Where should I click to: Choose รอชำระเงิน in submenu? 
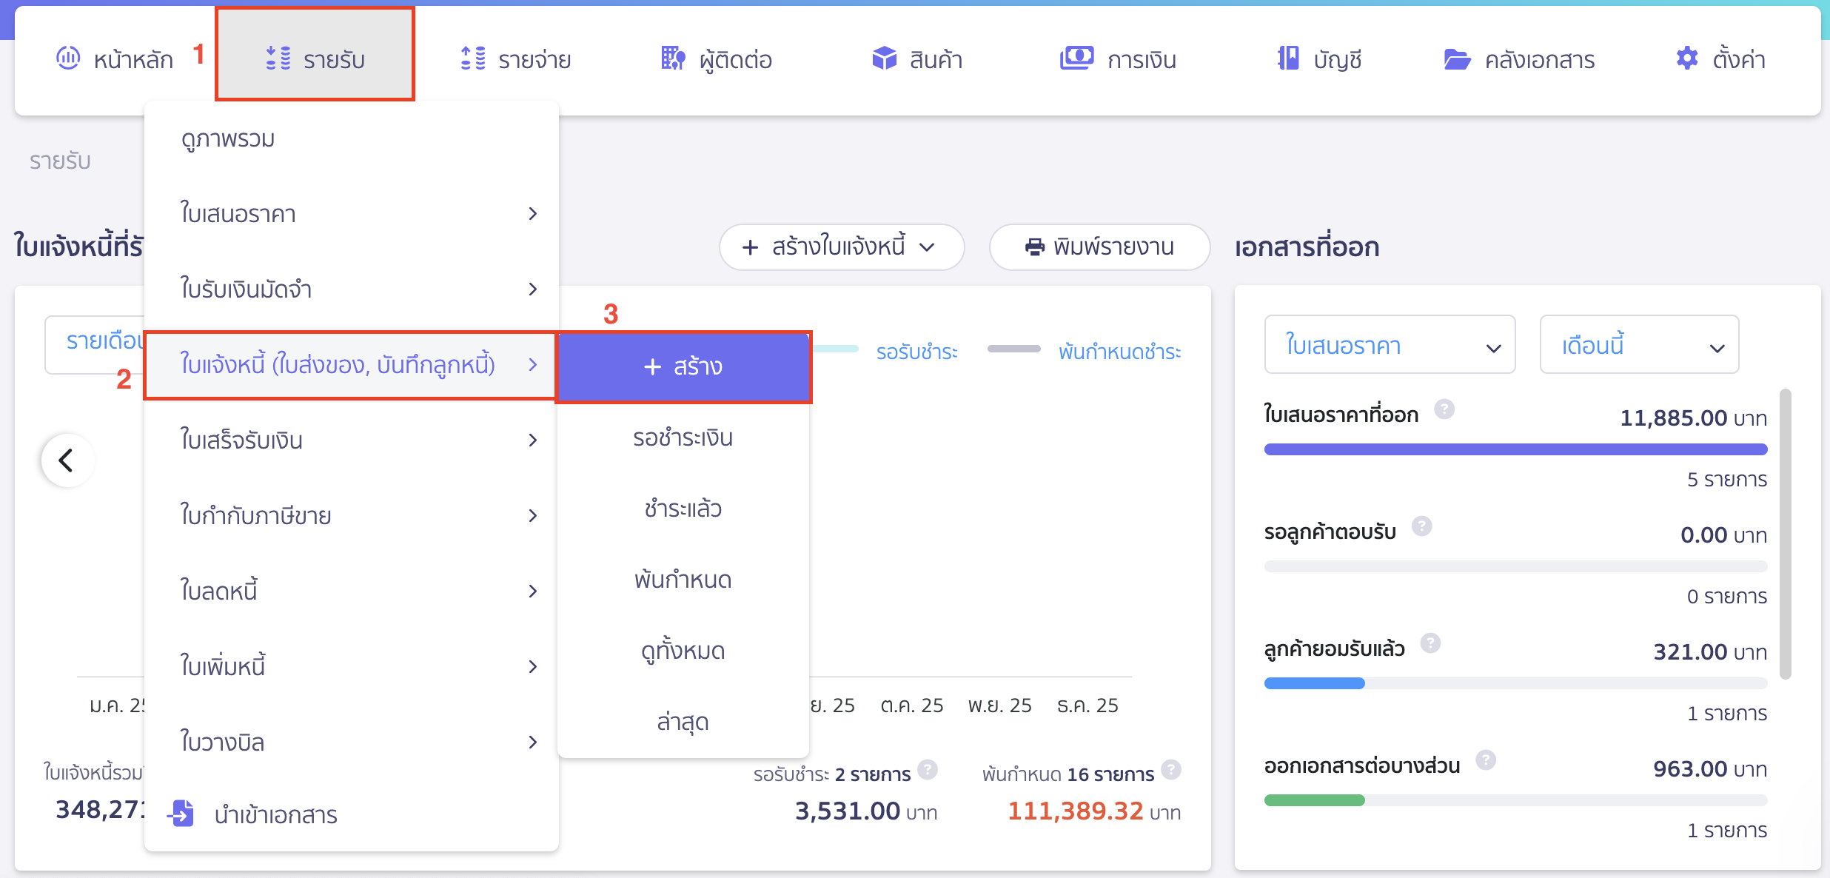click(x=683, y=438)
